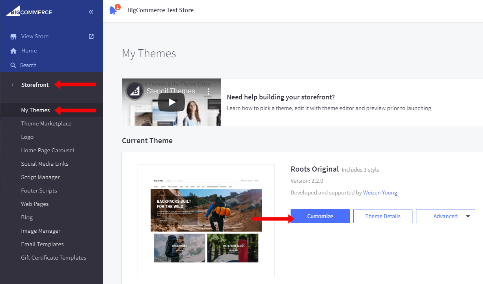Click the three-dot menu on the video
This screenshot has height=284, width=483.
(x=208, y=92)
